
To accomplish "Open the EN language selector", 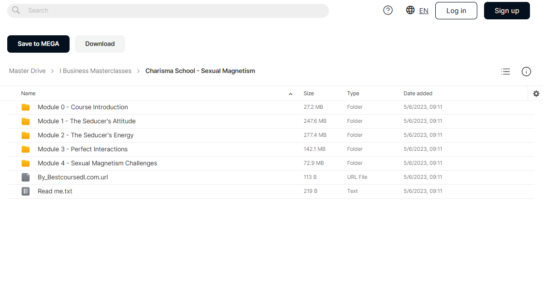I will 424,11.
